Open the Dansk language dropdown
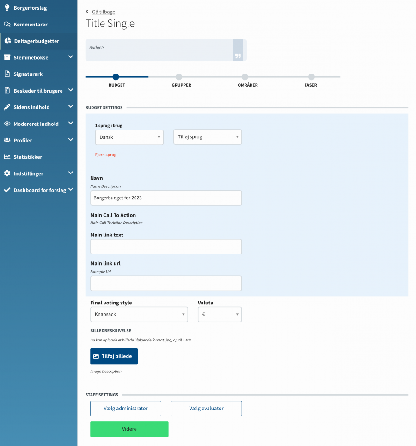Screen dimensions: 416x446 point(129,137)
